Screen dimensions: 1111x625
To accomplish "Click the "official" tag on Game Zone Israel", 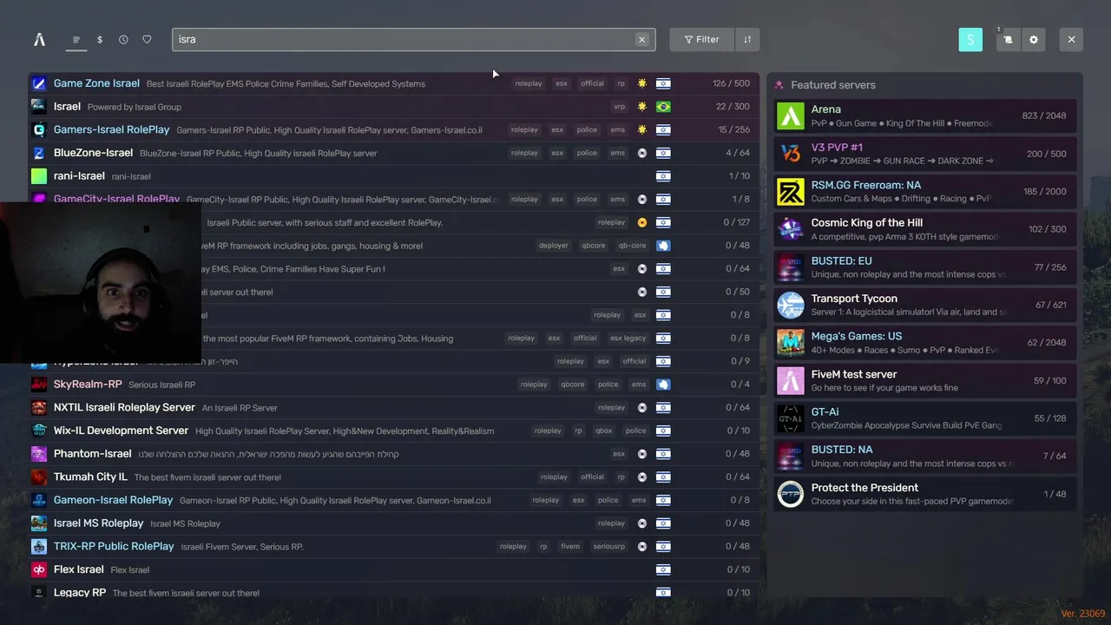I will pos(592,83).
